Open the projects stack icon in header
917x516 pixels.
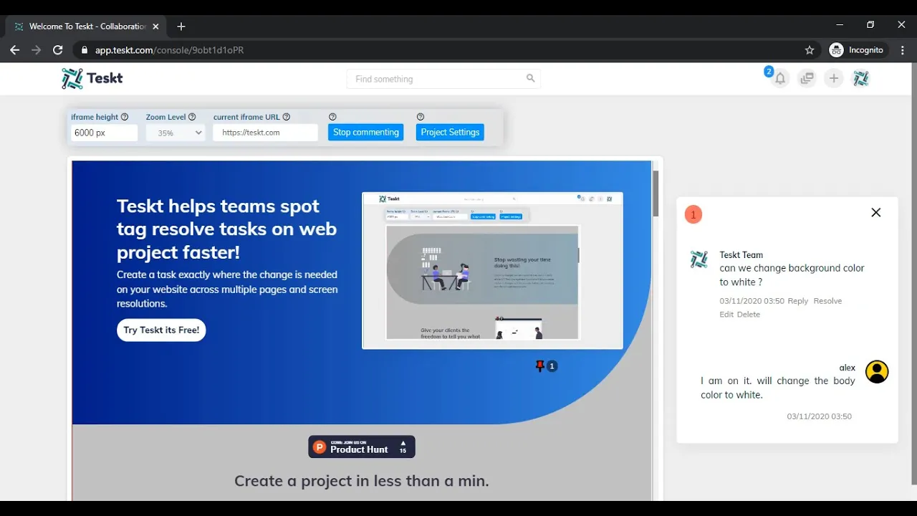click(x=807, y=79)
